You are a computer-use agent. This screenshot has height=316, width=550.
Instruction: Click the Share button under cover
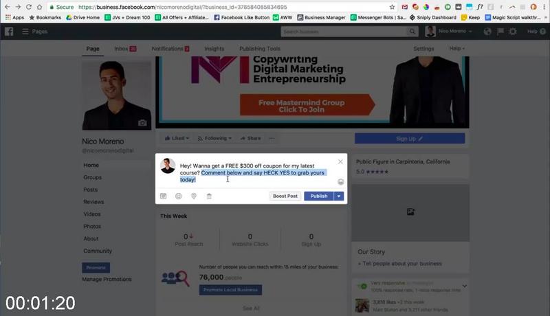tap(250, 138)
